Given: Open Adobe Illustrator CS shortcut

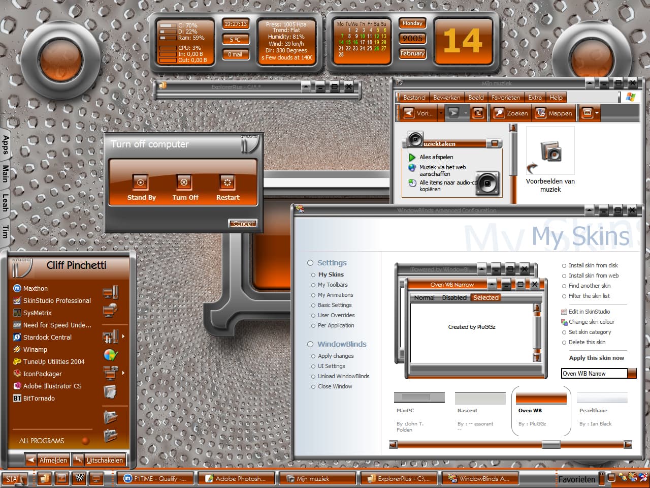Looking at the screenshot, I should tap(47, 386).
